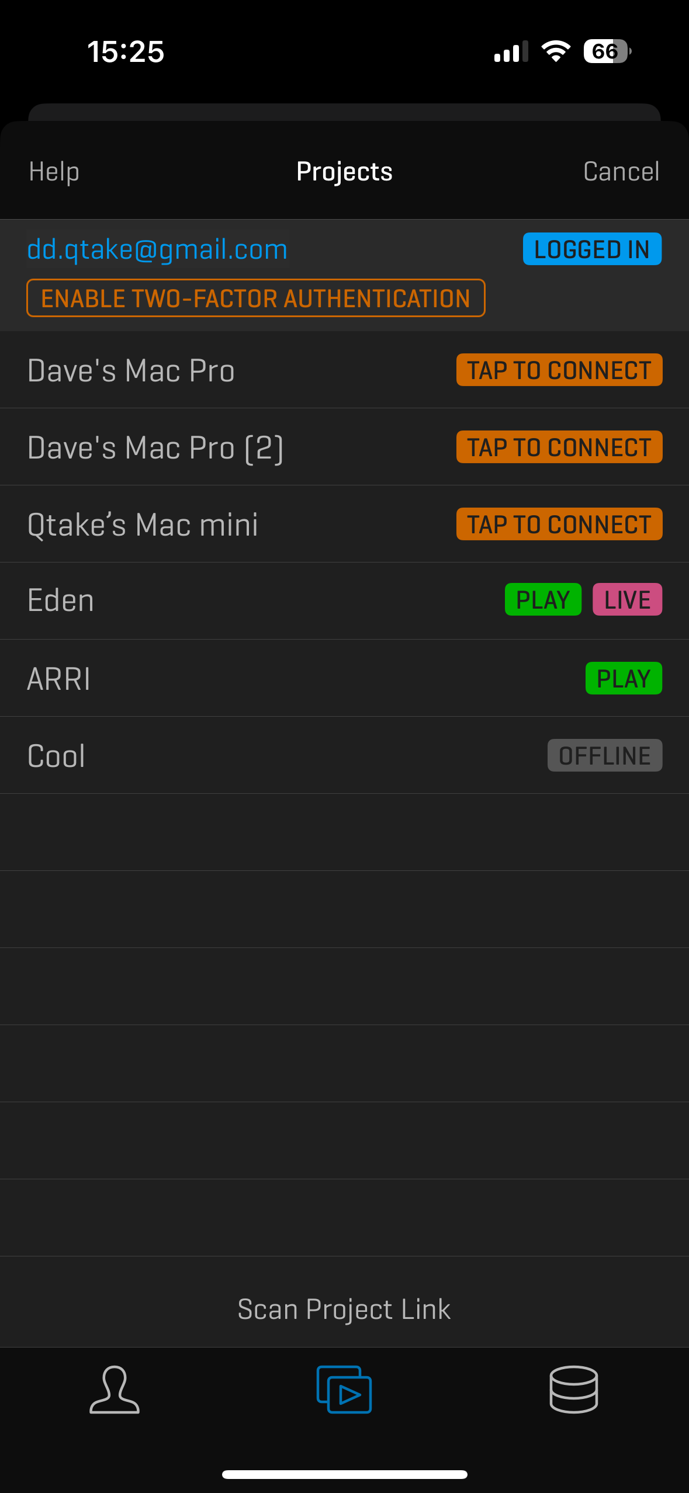The height and width of the screenshot is (1493, 689).
Task: Tap the battery level indicator
Action: click(607, 51)
